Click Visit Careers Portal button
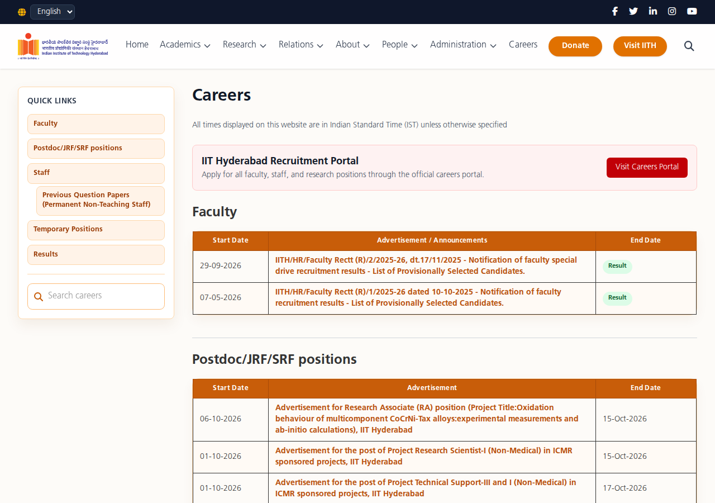This screenshot has width=715, height=503. point(647,167)
